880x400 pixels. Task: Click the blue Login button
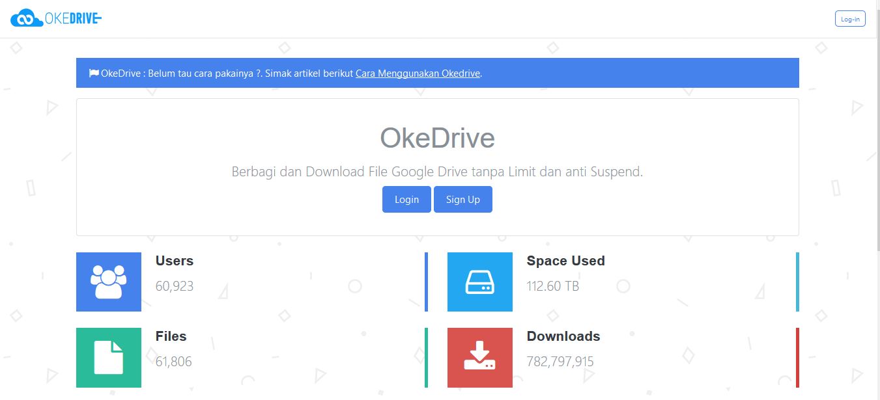406,199
